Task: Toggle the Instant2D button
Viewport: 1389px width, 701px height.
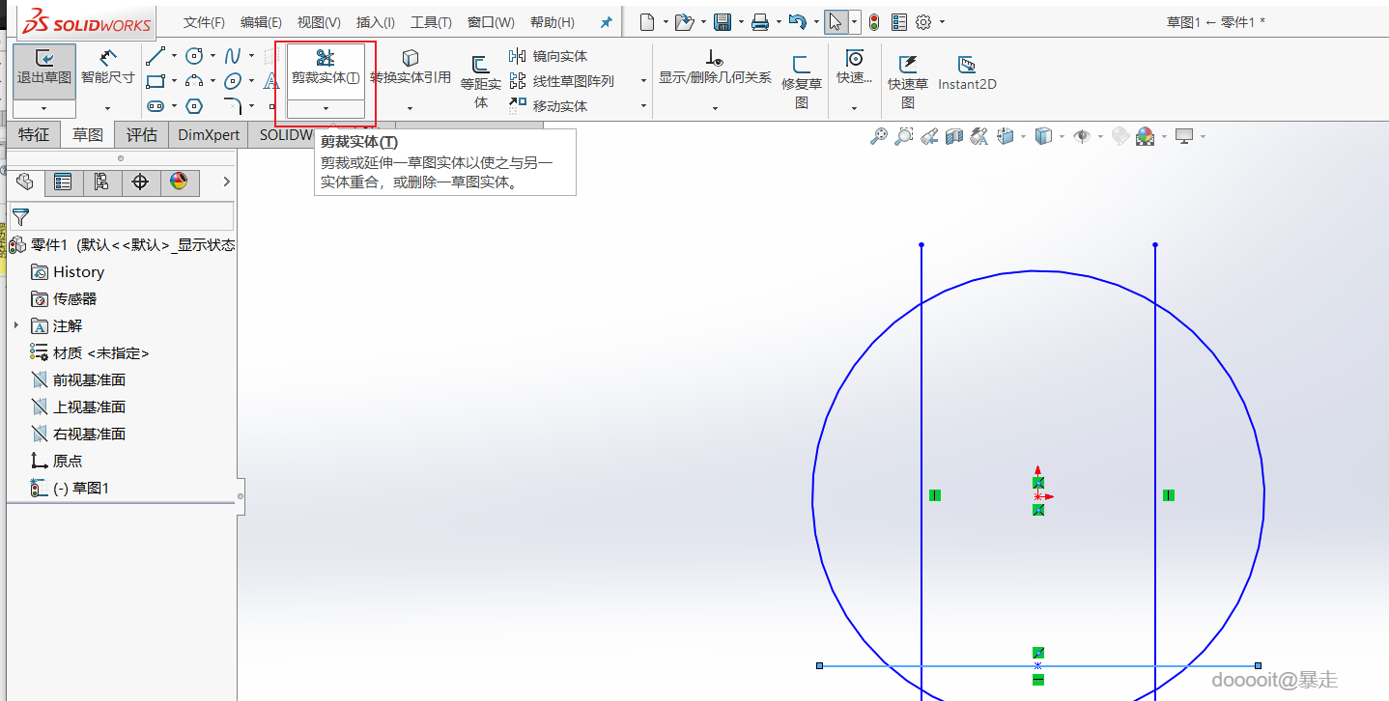Action: pyautogui.click(x=967, y=72)
